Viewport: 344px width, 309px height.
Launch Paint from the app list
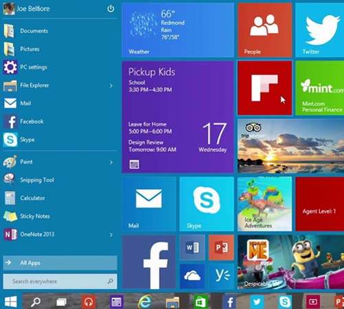point(18,162)
